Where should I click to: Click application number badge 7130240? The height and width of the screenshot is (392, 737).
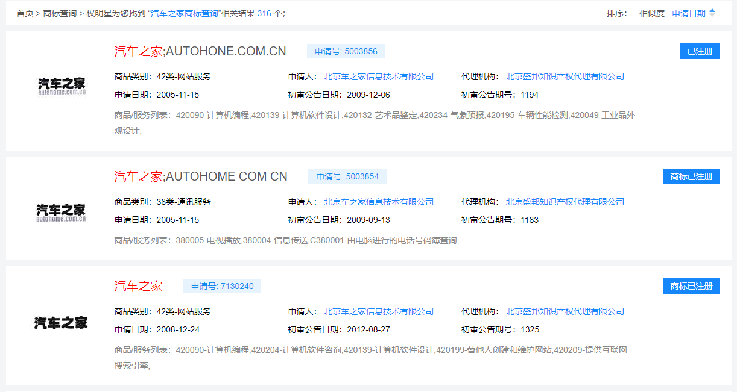(x=222, y=286)
